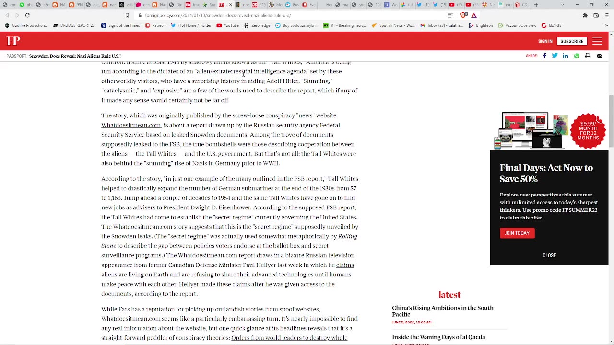Print this article using the printer icon
This screenshot has width=614, height=345.
[x=588, y=56]
